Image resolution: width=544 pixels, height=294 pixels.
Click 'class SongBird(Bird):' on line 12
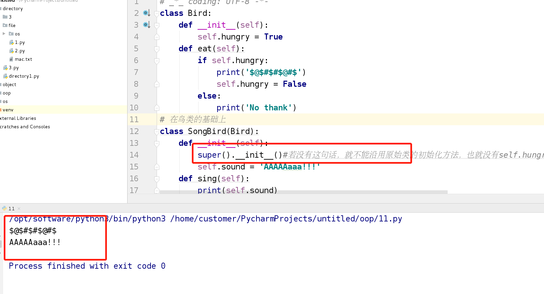pyautogui.click(x=209, y=131)
